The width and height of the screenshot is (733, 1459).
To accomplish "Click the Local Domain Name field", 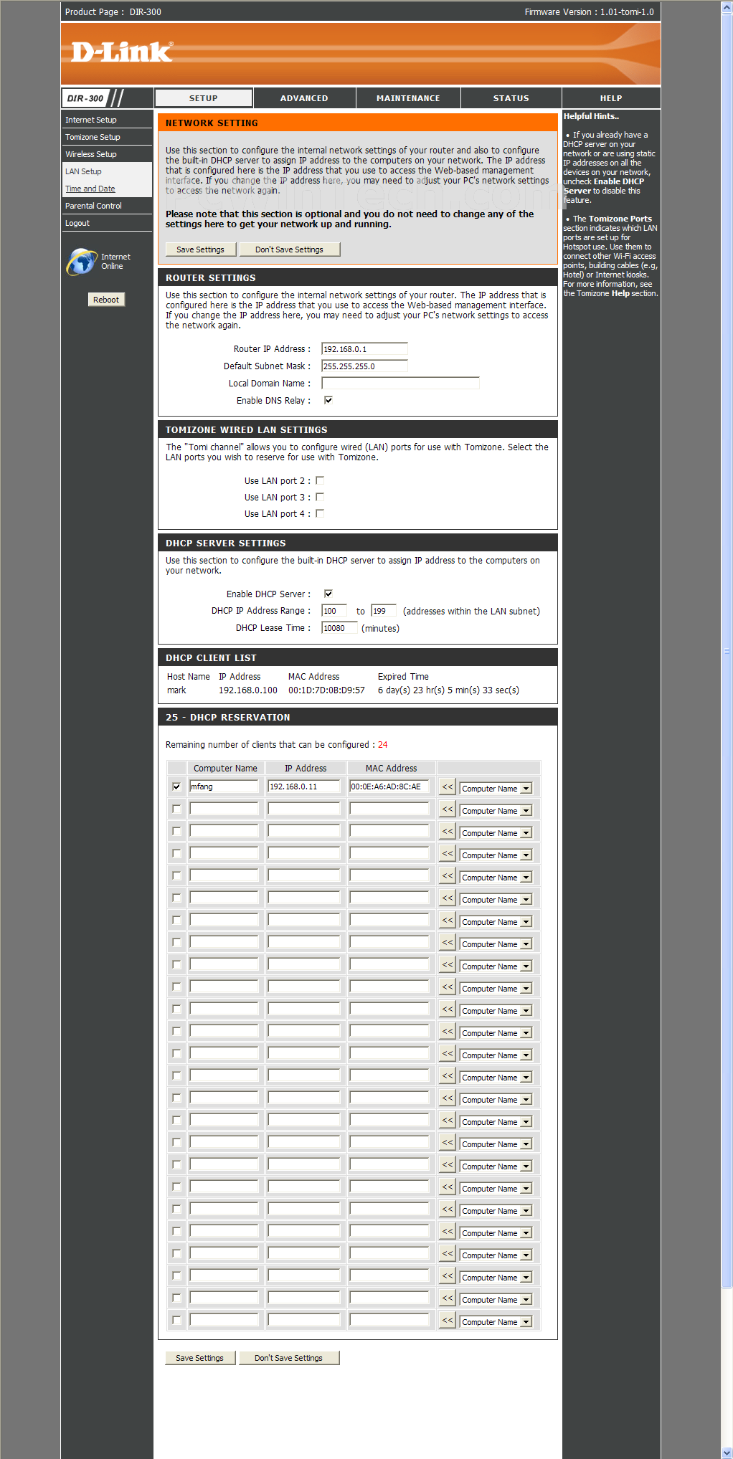I will tap(400, 384).
